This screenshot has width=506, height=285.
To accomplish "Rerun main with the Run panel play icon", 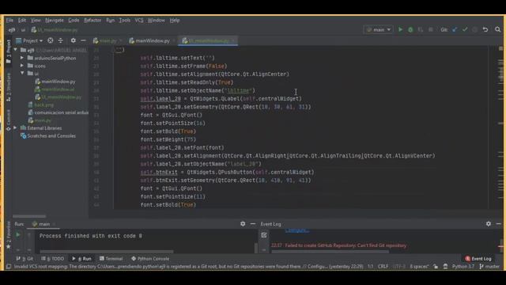I will pos(18,235).
